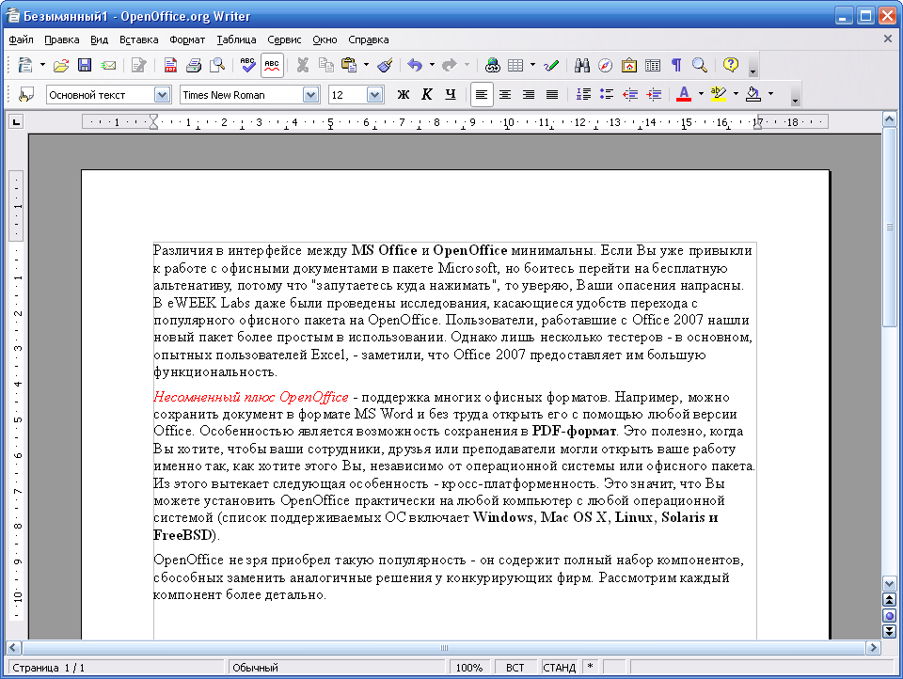Toggle bulleted list
Image resolution: width=903 pixels, height=679 pixels.
(x=607, y=94)
